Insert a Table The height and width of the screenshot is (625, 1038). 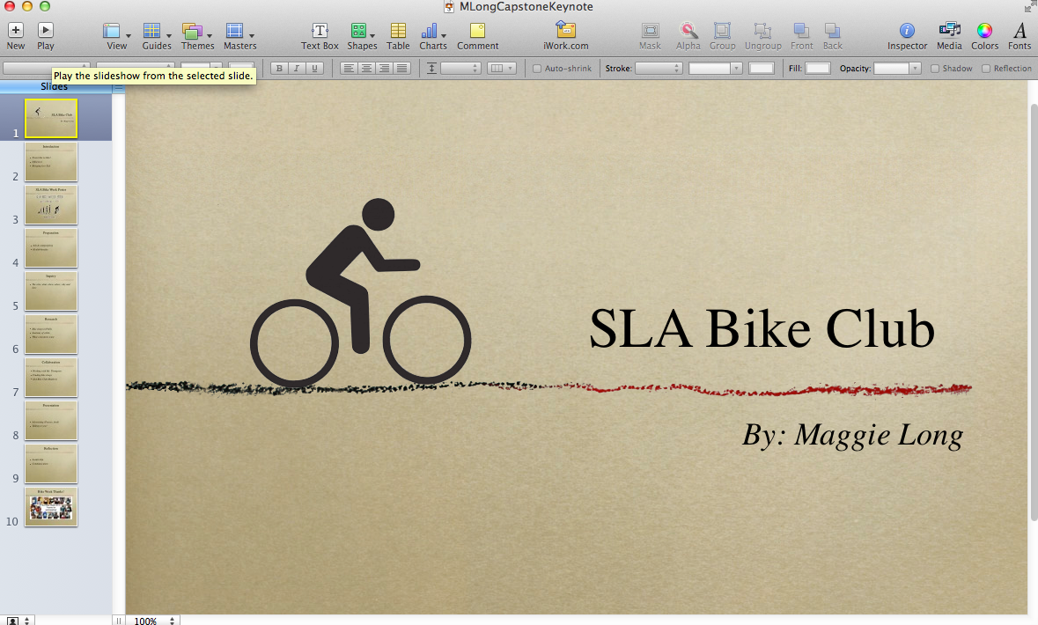[398, 32]
